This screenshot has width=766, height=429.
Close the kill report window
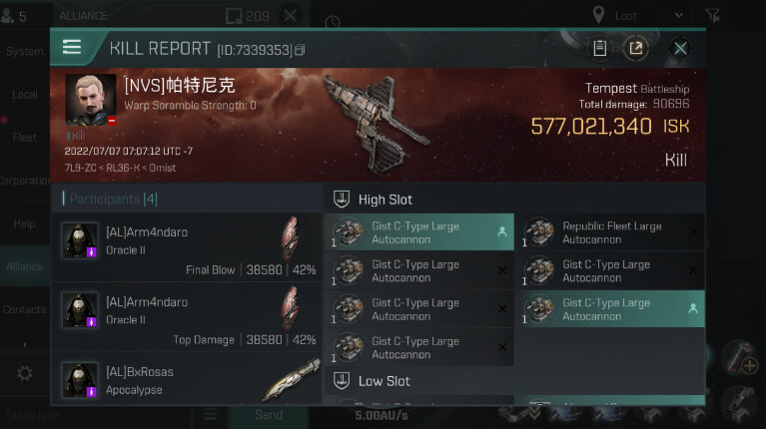point(680,48)
